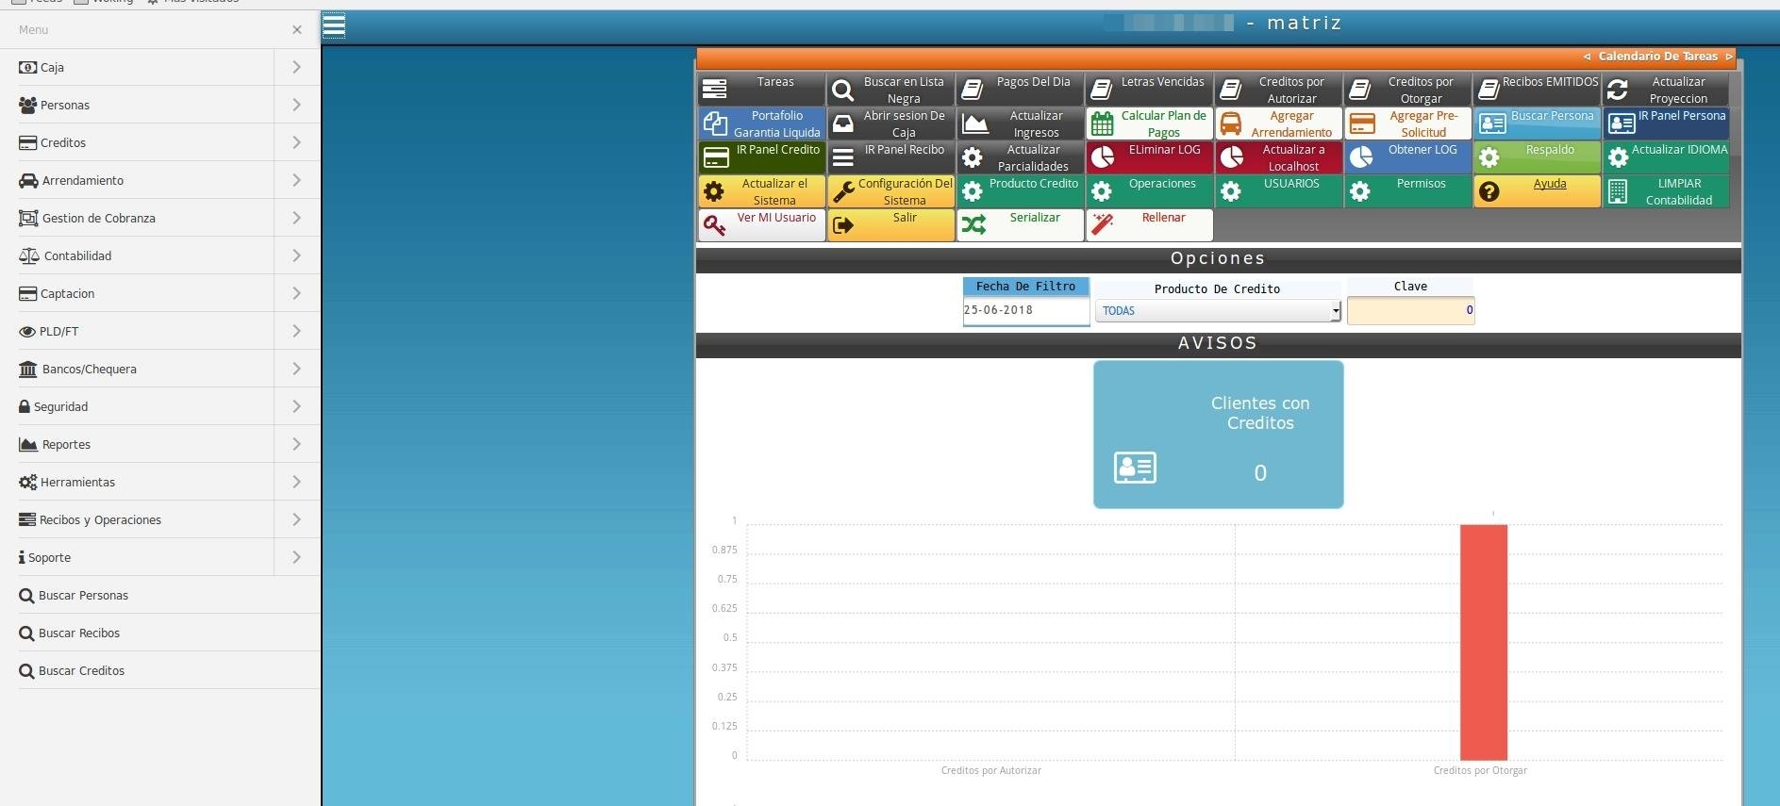Expand the Personas menu chevron
Screen dimensions: 1780x806
[296, 105]
